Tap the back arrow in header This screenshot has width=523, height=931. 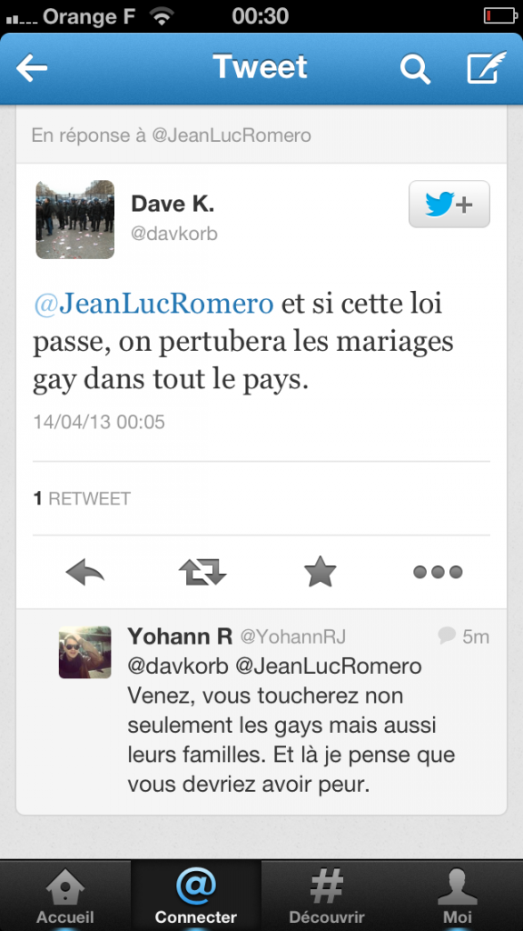32,68
